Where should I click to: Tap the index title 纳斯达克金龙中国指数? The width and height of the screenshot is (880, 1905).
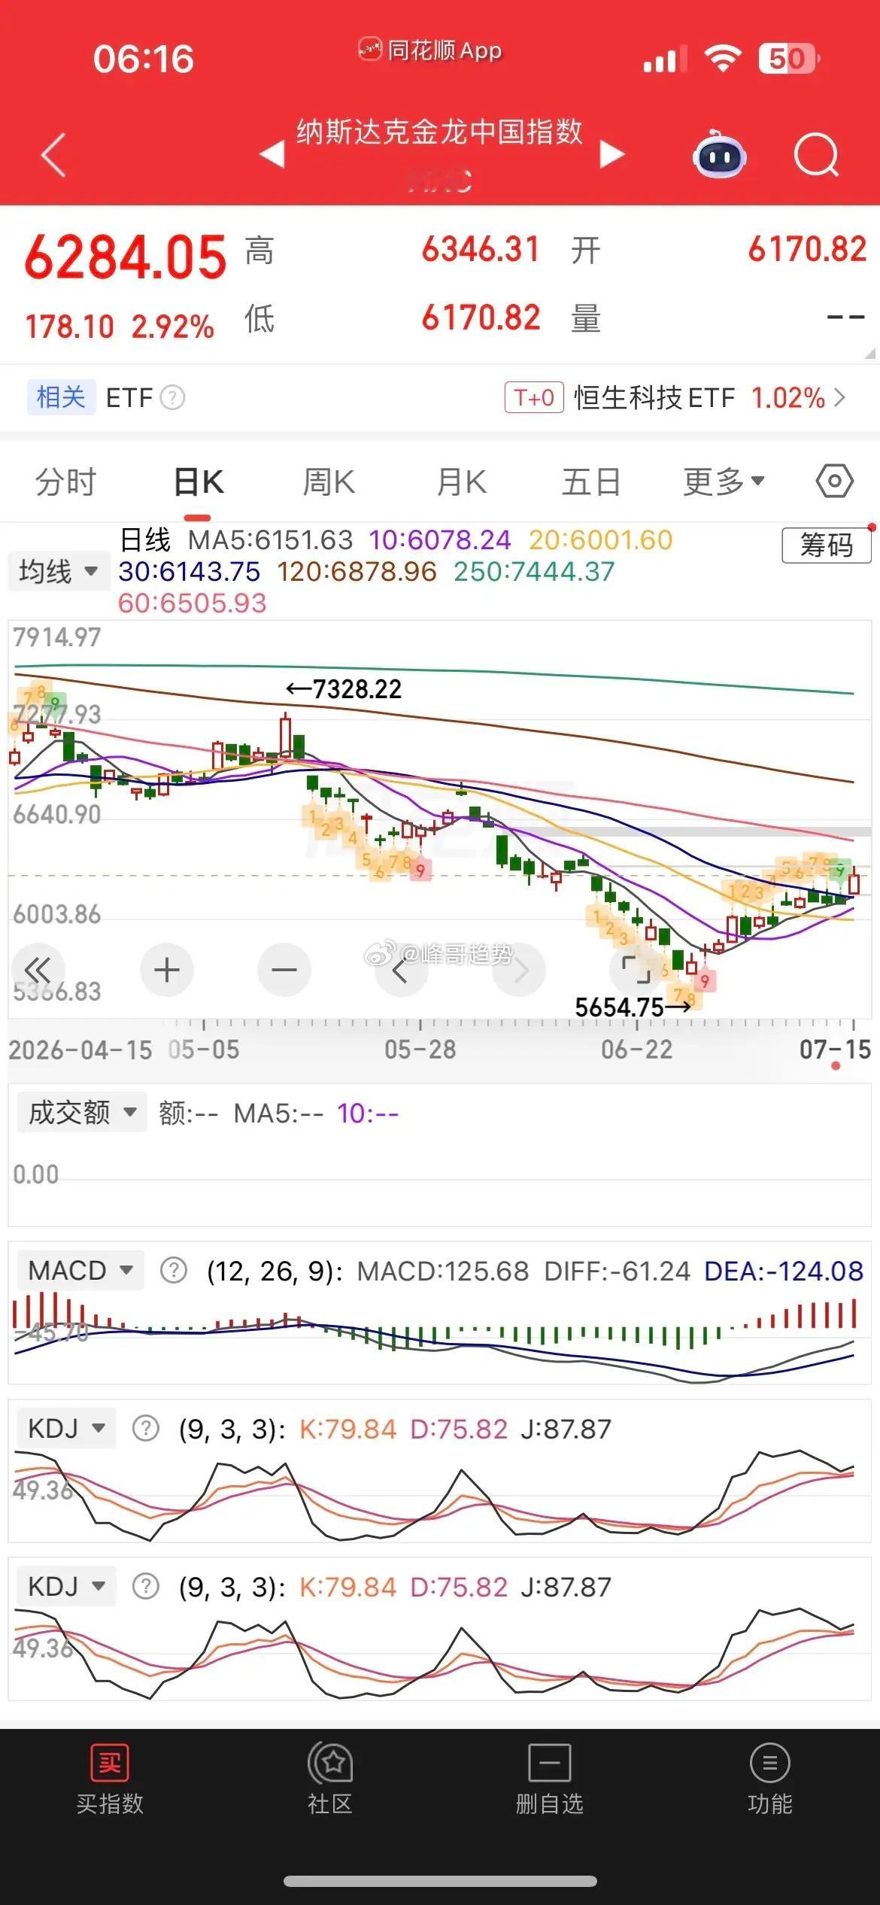(x=439, y=132)
